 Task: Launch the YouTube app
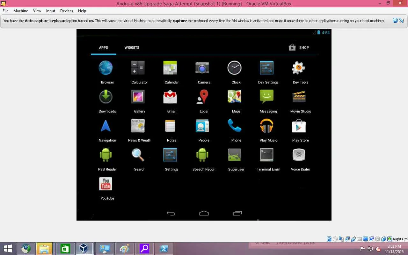click(106, 184)
